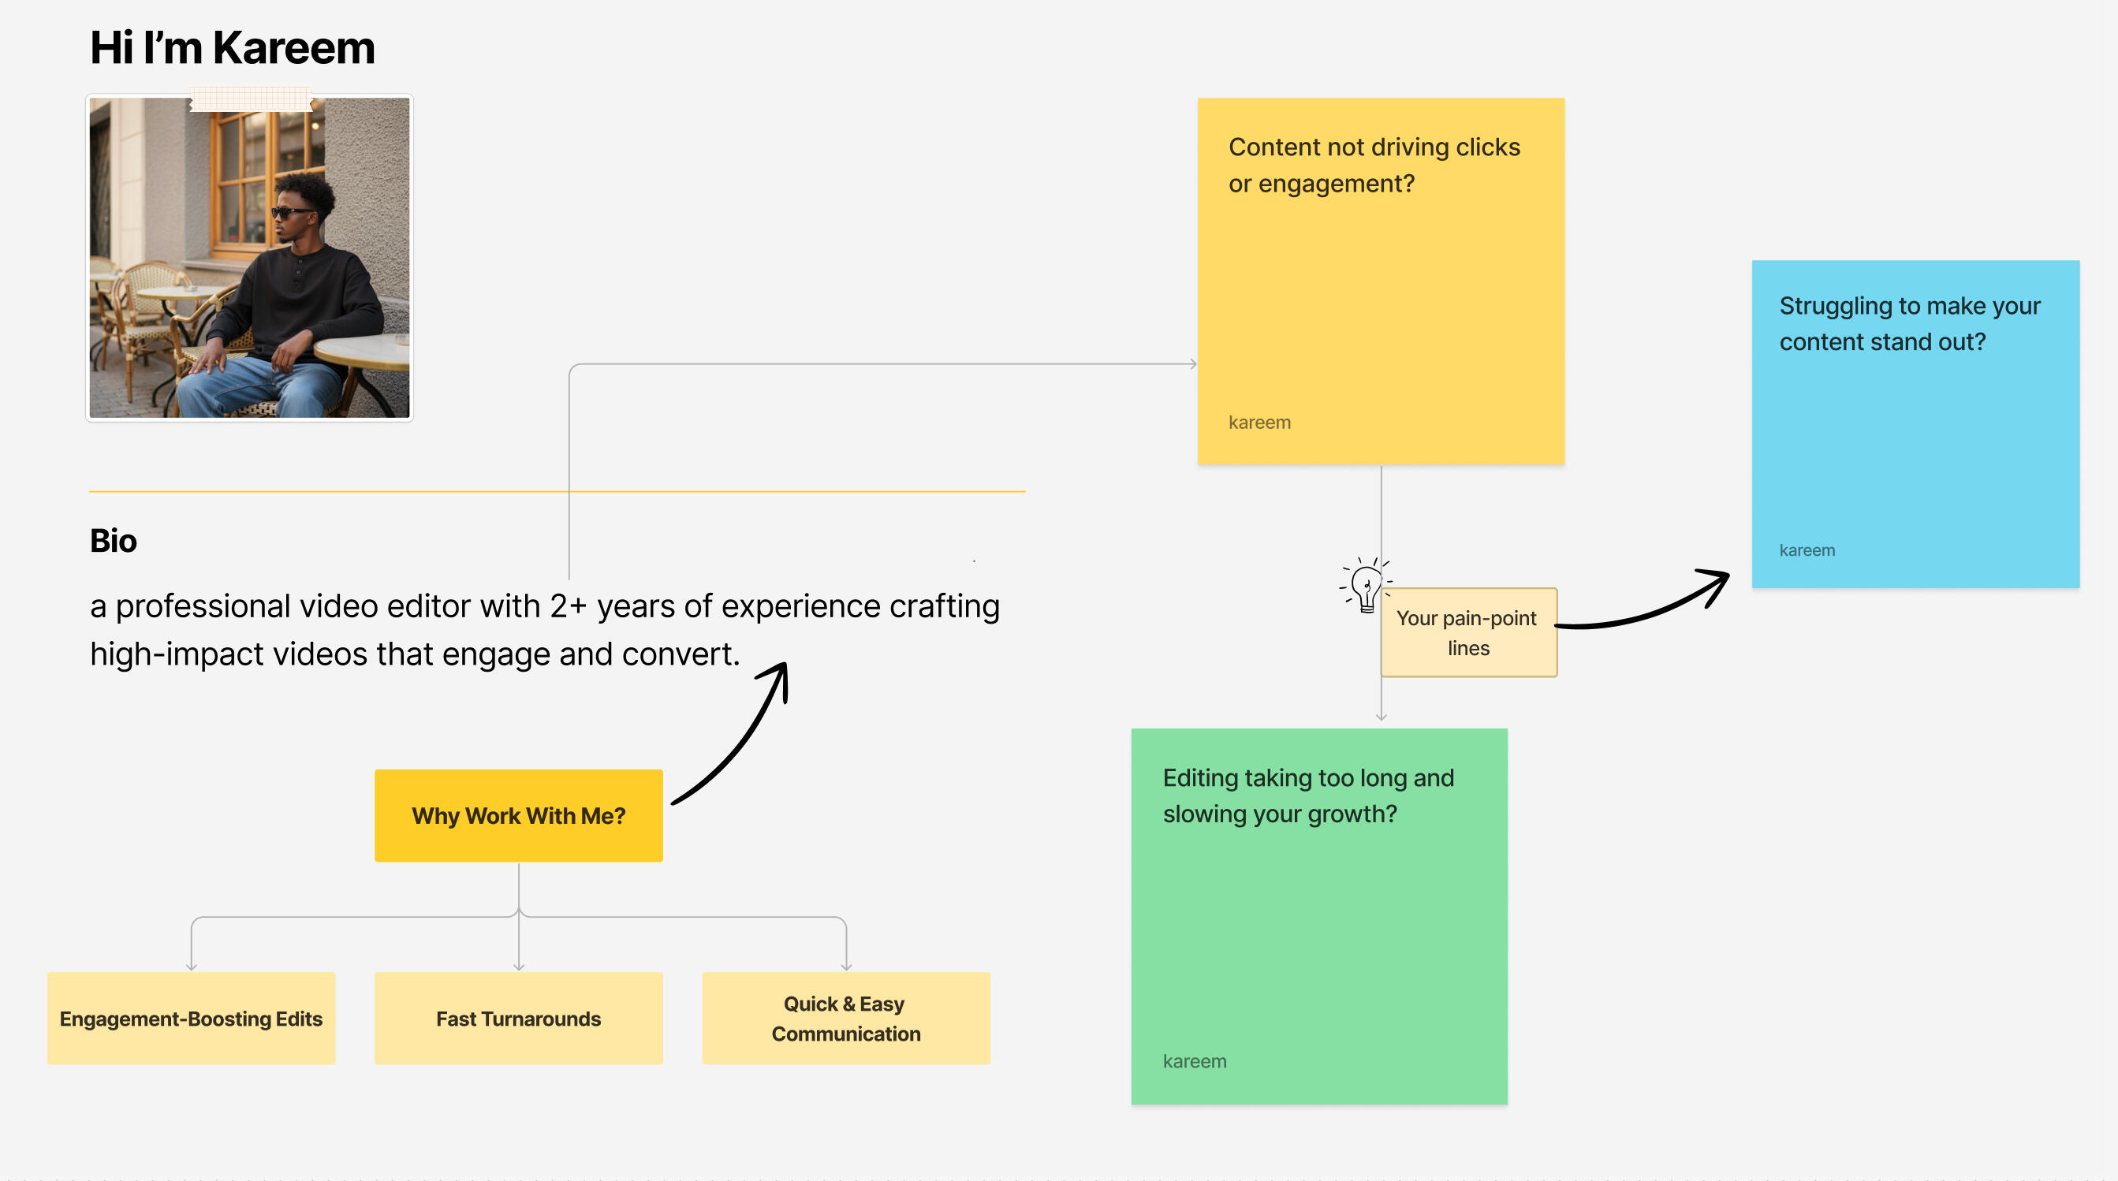Select the "Engagement-Boosting Edits" box
Screen dimensions: 2118x1181
click(x=191, y=1019)
